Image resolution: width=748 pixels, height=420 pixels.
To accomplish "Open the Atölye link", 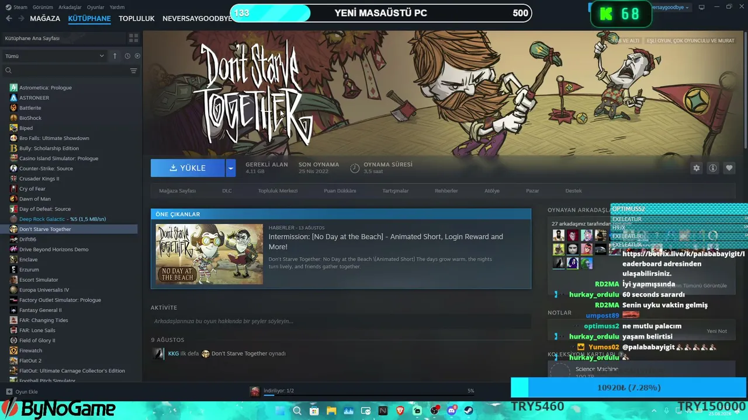I will coord(492,191).
